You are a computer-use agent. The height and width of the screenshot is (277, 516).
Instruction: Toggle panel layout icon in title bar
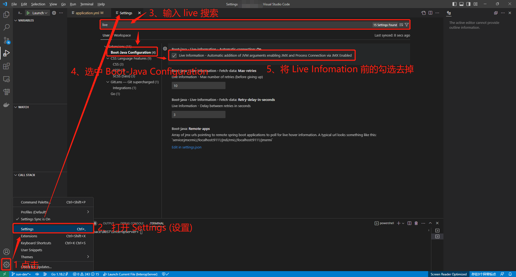coord(461,4)
